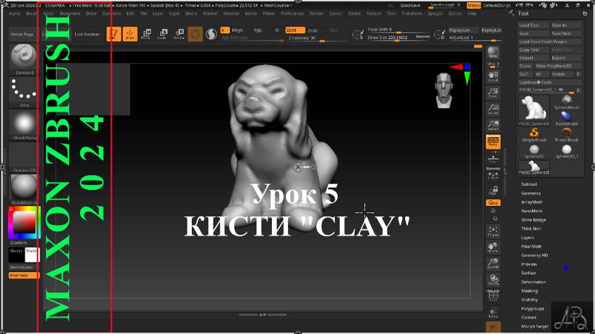
Task: Click the Move view icon on right shelf
Action: tap(493, 248)
